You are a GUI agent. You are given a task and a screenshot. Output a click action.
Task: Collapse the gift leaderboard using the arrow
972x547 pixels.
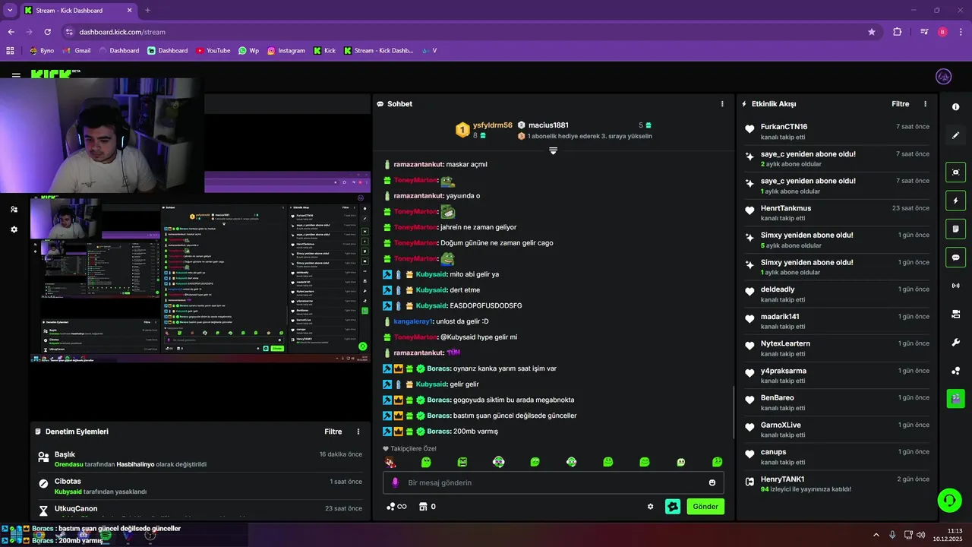point(553,151)
